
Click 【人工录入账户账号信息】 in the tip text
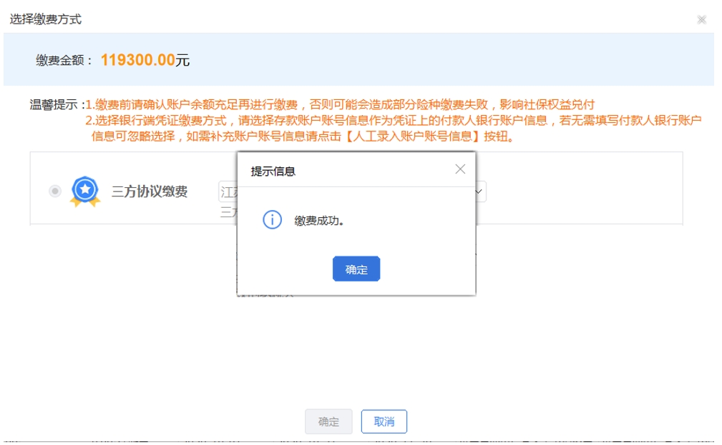tap(413, 136)
